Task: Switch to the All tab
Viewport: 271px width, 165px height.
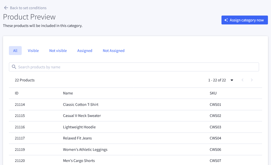Action: [15, 51]
